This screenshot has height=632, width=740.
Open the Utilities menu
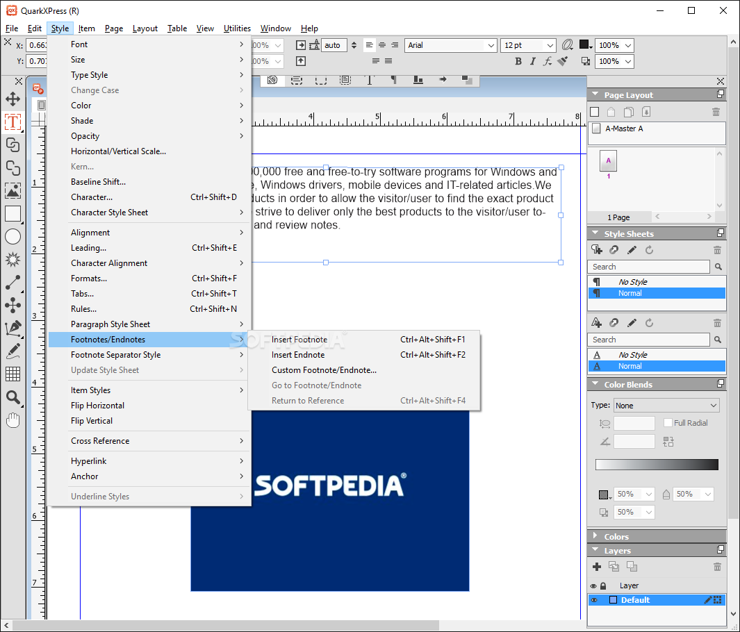(x=237, y=28)
